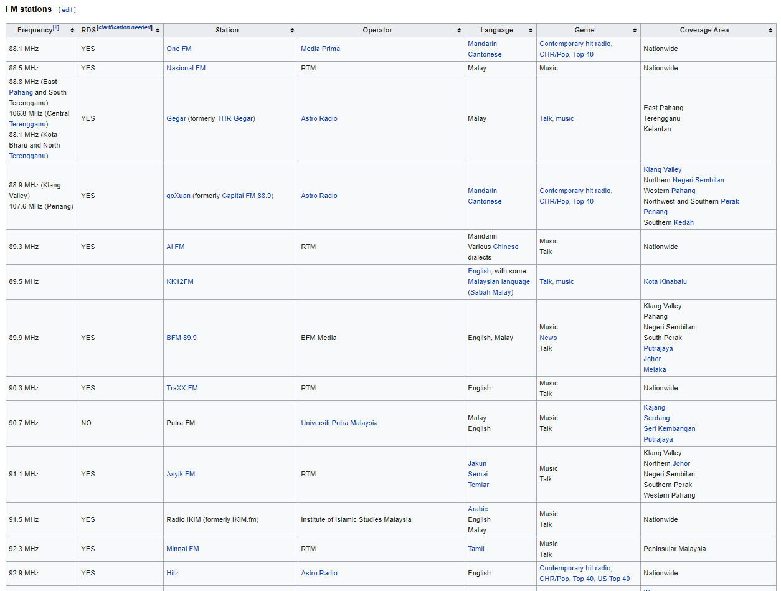The height and width of the screenshot is (591, 781).
Task: Open Johor link in Asyik FM coverage
Action: coord(681,464)
